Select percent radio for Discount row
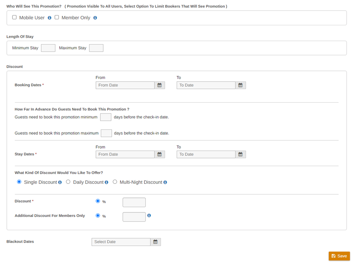Viewport: 355px width, 263px height. pos(98,201)
